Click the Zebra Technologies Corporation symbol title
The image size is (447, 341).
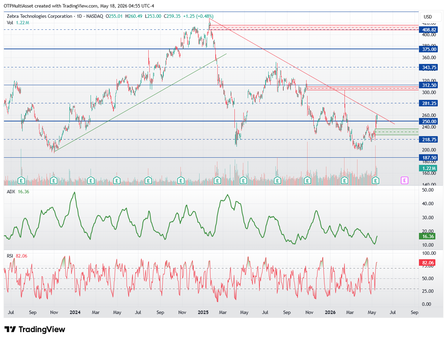(40, 16)
